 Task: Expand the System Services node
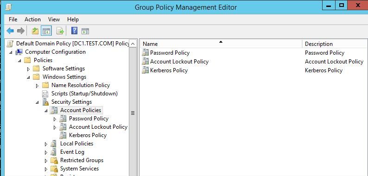point(46,169)
